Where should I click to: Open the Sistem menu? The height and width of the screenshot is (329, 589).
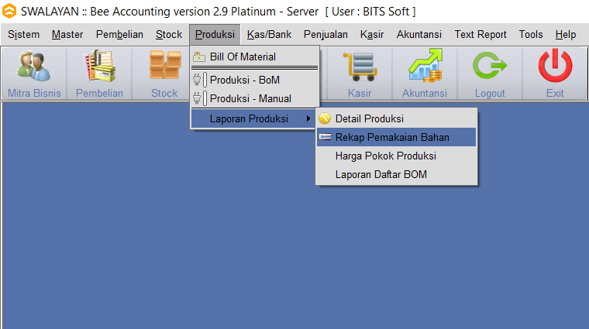(23, 34)
